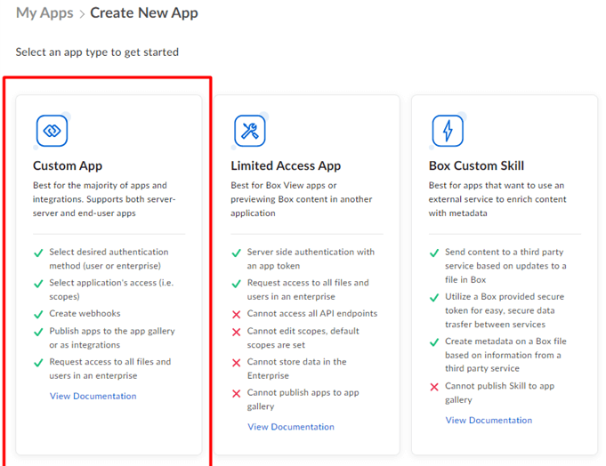Open View Documentation under Box Custom Skill
Image resolution: width=606 pixels, height=466 pixels.
click(x=489, y=421)
